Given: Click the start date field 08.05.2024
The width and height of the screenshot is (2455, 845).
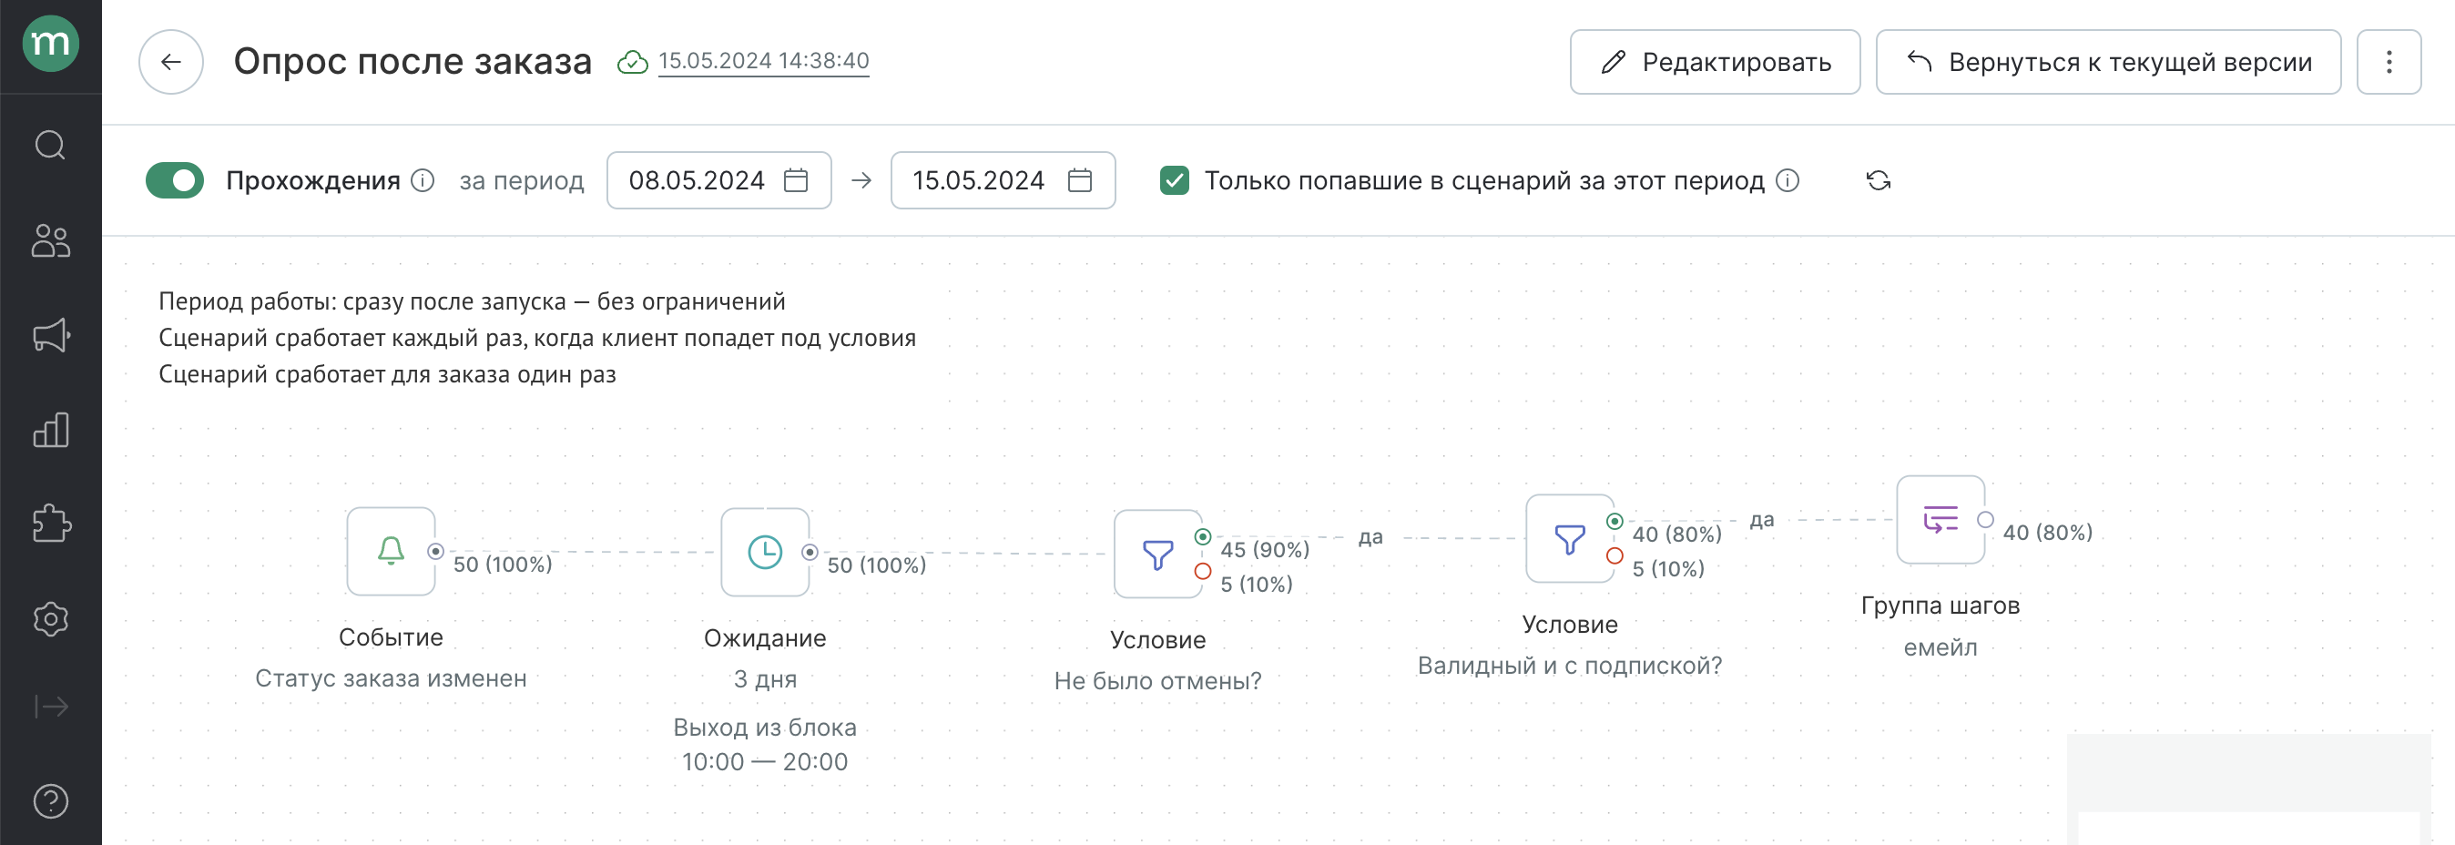Looking at the screenshot, I should [x=718, y=180].
